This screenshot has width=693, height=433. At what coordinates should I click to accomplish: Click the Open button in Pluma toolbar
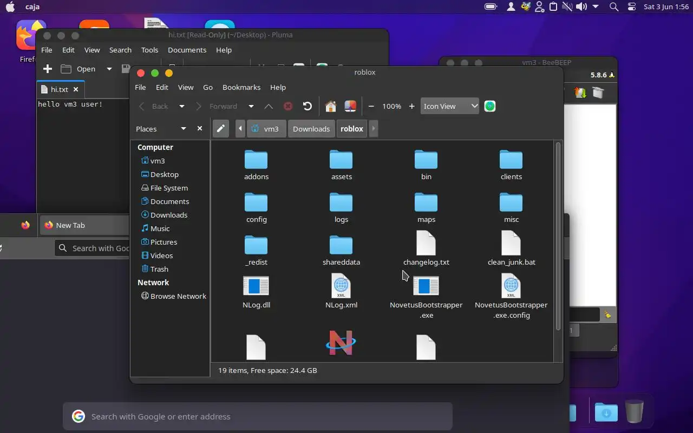click(x=79, y=69)
